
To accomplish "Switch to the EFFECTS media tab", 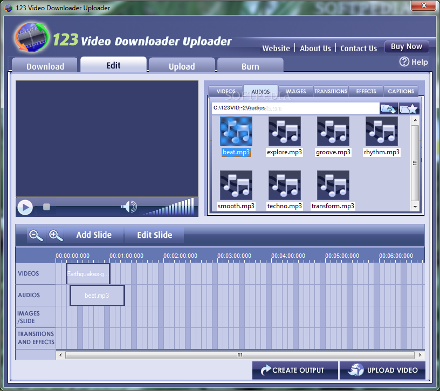I will [x=366, y=91].
